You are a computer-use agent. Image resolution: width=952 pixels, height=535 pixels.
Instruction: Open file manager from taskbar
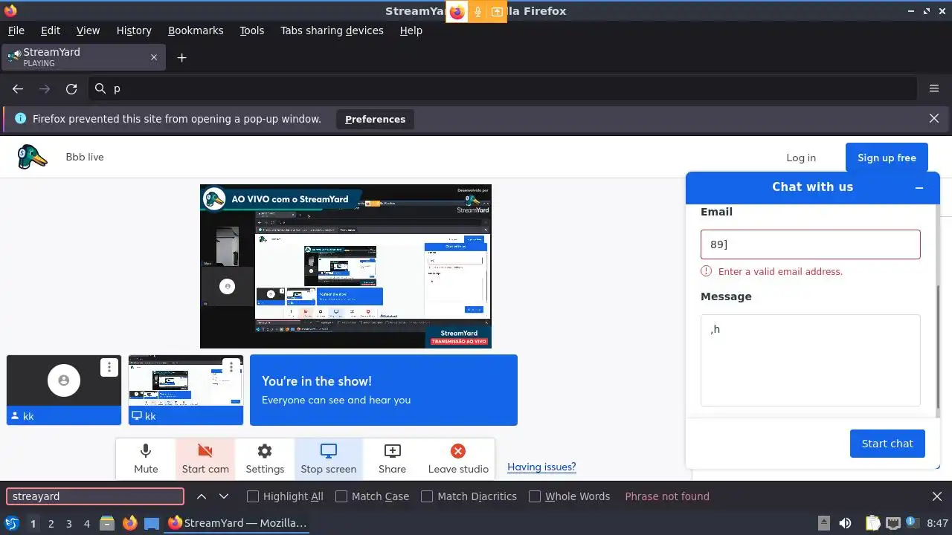point(107,523)
